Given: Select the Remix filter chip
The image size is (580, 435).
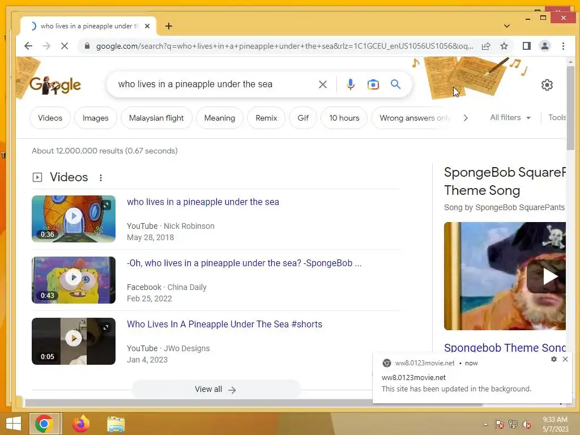Looking at the screenshot, I should pyautogui.click(x=266, y=118).
